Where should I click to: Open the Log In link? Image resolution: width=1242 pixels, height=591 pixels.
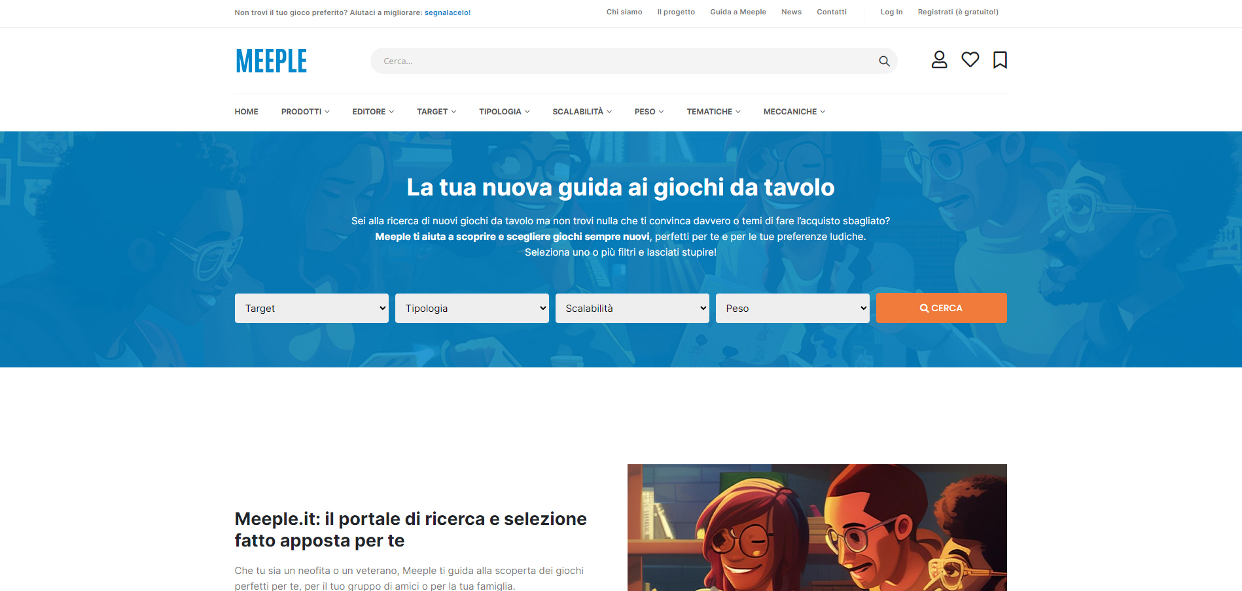(891, 12)
